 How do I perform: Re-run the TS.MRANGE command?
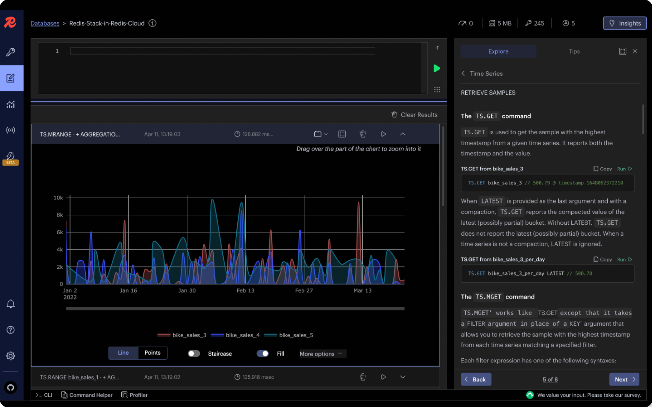(383, 134)
